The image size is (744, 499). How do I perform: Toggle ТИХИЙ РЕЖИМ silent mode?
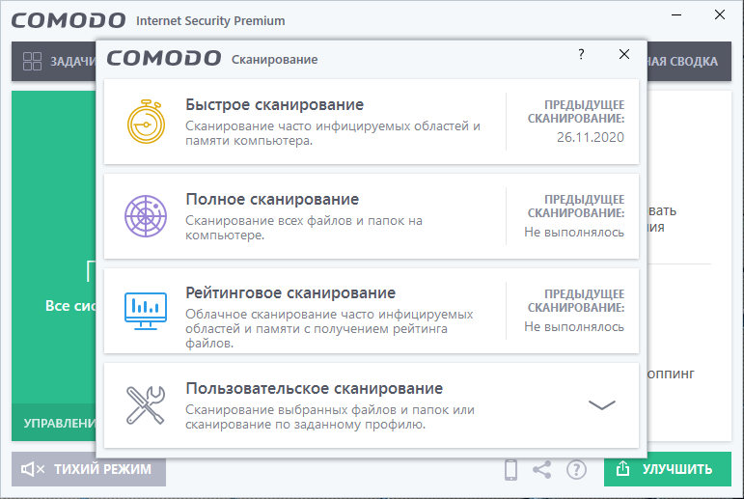[x=89, y=470]
